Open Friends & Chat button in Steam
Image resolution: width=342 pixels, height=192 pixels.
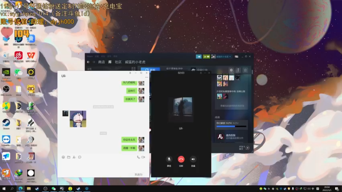(244, 148)
